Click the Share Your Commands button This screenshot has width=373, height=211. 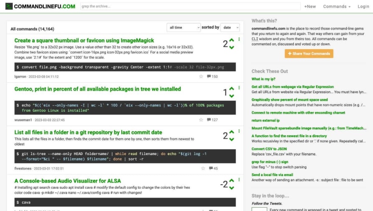point(309,53)
